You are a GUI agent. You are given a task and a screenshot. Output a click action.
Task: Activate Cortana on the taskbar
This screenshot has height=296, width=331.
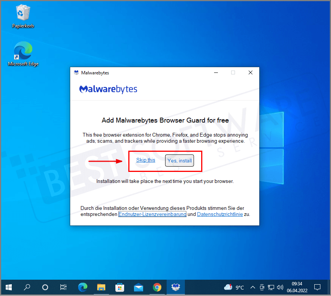tap(45, 287)
